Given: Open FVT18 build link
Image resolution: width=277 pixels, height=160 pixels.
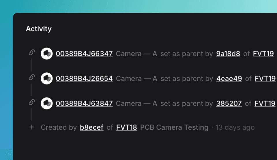Looking at the screenshot, I should pos(126,127).
